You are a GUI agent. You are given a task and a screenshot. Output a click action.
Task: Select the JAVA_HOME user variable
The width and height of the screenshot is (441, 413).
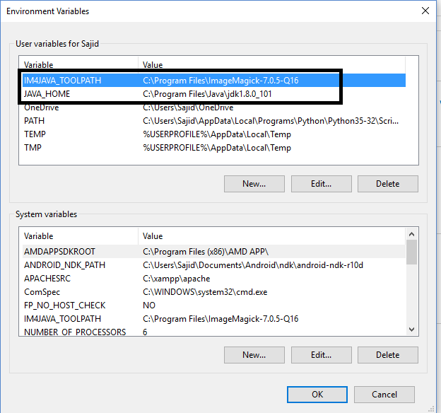point(213,94)
